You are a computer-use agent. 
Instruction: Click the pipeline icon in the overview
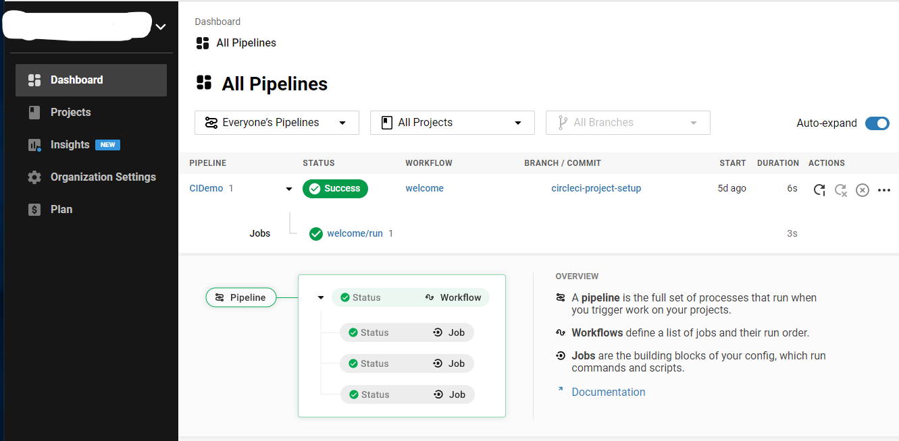(560, 297)
